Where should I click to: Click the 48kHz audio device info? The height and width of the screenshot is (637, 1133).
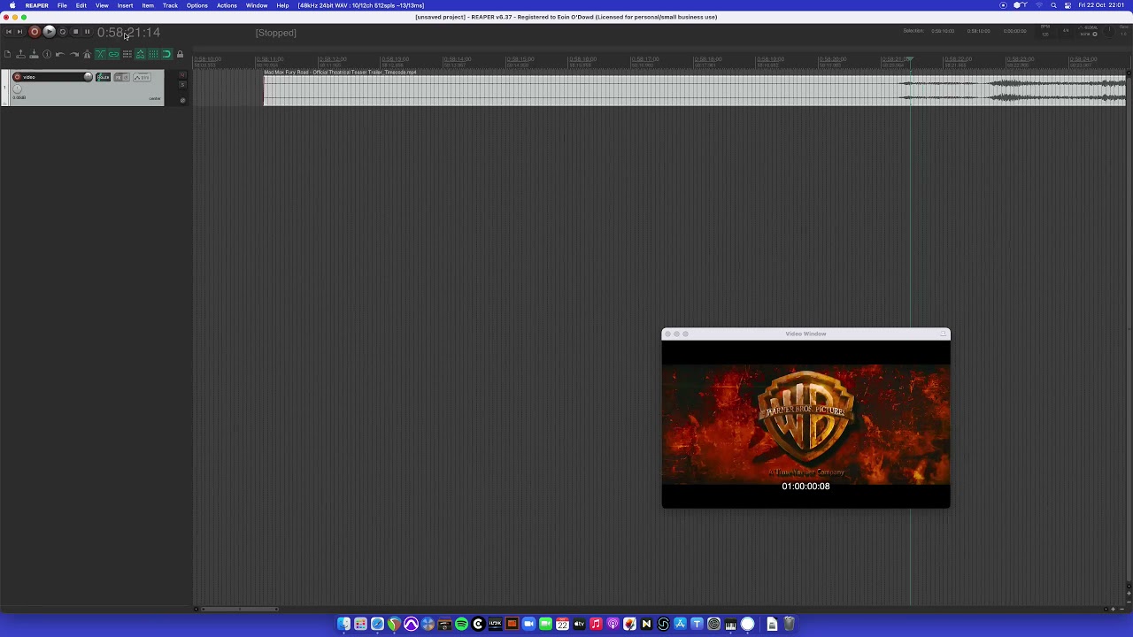pyautogui.click(x=361, y=5)
